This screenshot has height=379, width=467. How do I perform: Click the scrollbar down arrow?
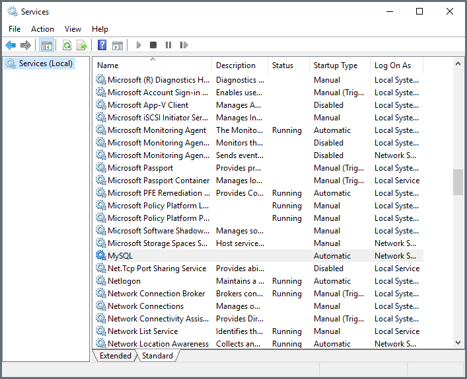click(x=458, y=343)
